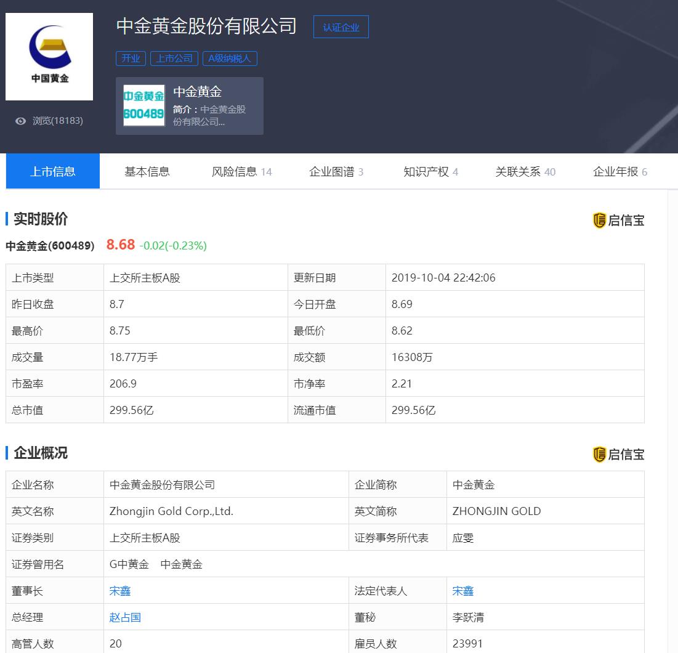Click the 最高价 value 8.75

[x=120, y=330]
